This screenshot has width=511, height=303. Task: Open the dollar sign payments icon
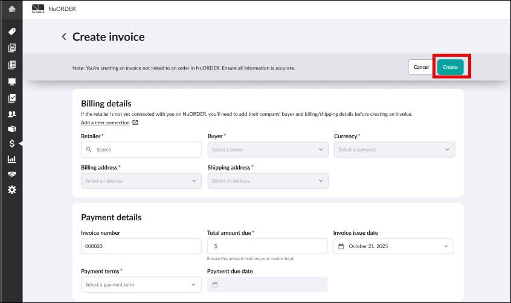11,144
